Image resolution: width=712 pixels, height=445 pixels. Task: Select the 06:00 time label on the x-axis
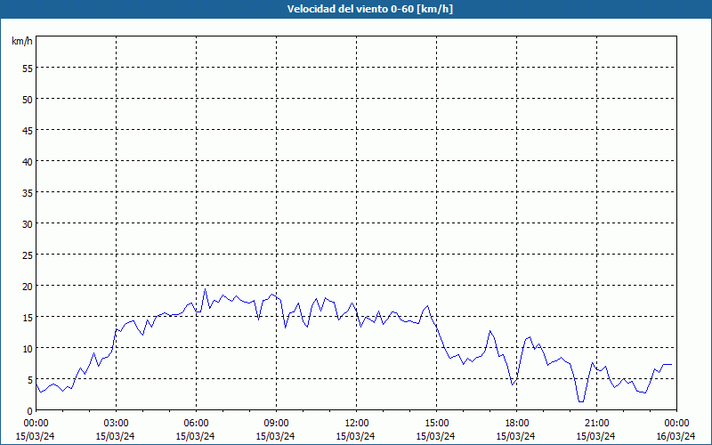click(x=196, y=423)
